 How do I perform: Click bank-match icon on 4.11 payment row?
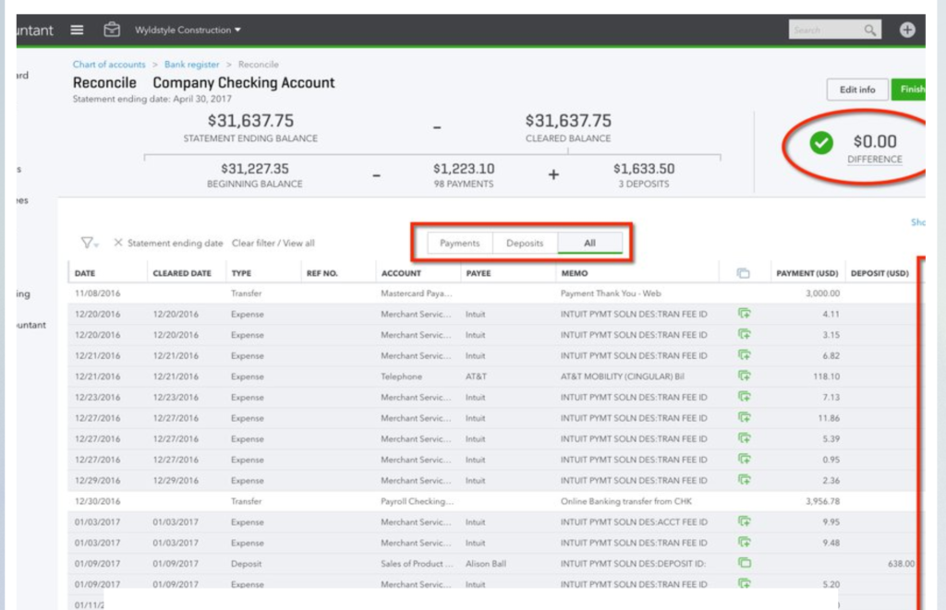[744, 314]
